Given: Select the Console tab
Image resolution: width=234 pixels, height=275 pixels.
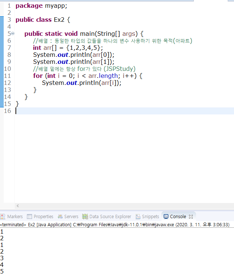Looking at the screenshot, I should (x=178, y=217).
